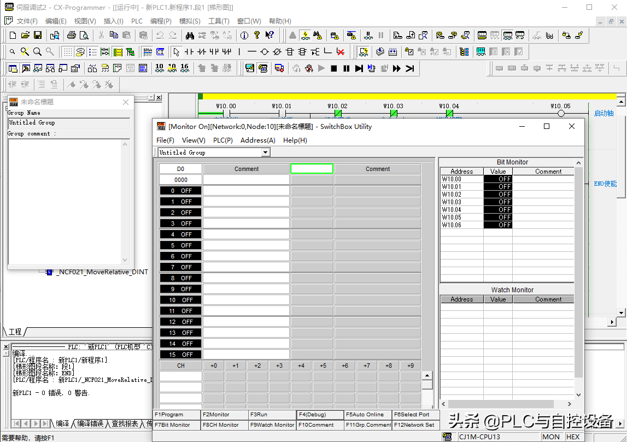Image resolution: width=627 pixels, height=442 pixels.
Task: Open the Untitled Group dropdown
Action: (x=266, y=152)
